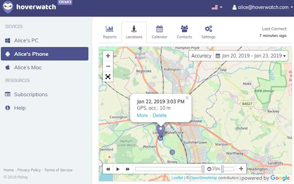Open alice@hoverwatch.com account menu
Viewport: 294px width, 184px height.
coord(262,7)
